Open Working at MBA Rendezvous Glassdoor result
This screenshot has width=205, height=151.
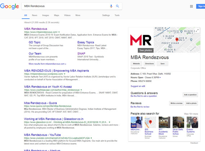[54, 119]
